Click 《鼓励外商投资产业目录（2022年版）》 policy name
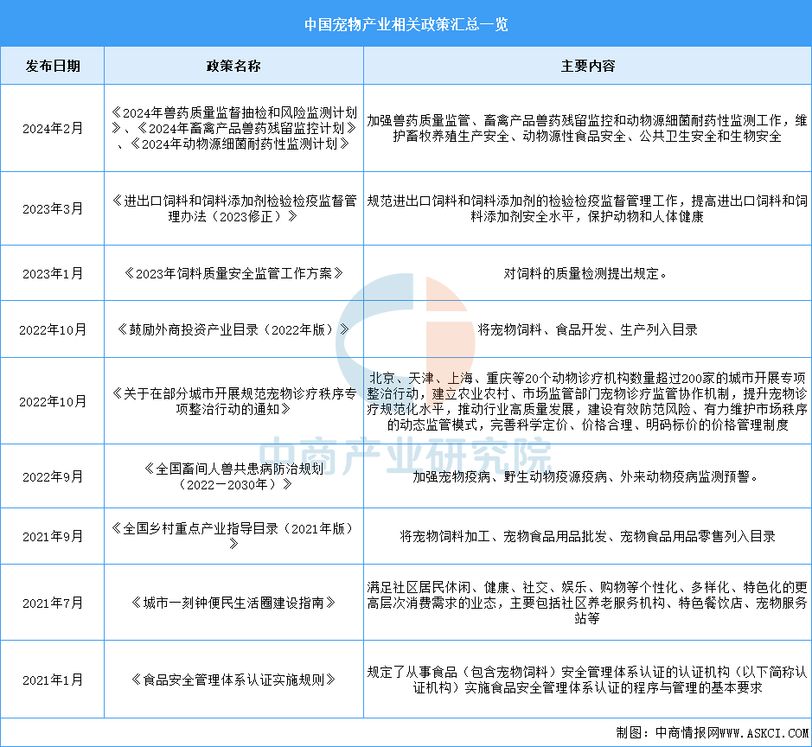Image resolution: width=812 pixels, height=747 pixels. (x=233, y=329)
